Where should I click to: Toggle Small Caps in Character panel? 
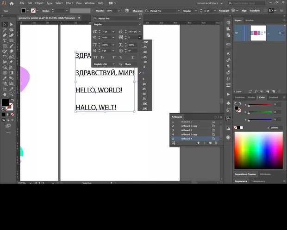(x=102, y=57)
